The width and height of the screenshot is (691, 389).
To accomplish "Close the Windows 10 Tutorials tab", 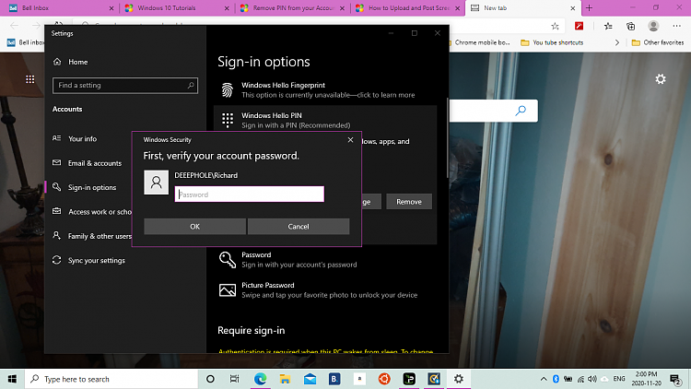I will click(227, 8).
